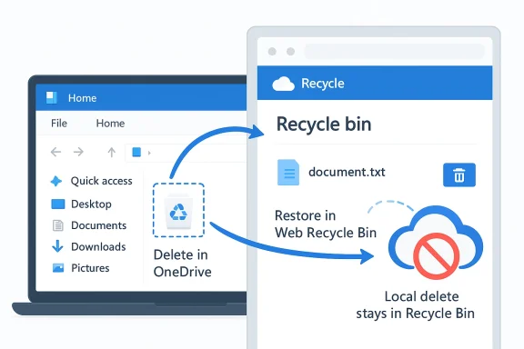The height and width of the screenshot is (349, 524).
Task: Click the Pictures image icon
Action: click(x=58, y=268)
